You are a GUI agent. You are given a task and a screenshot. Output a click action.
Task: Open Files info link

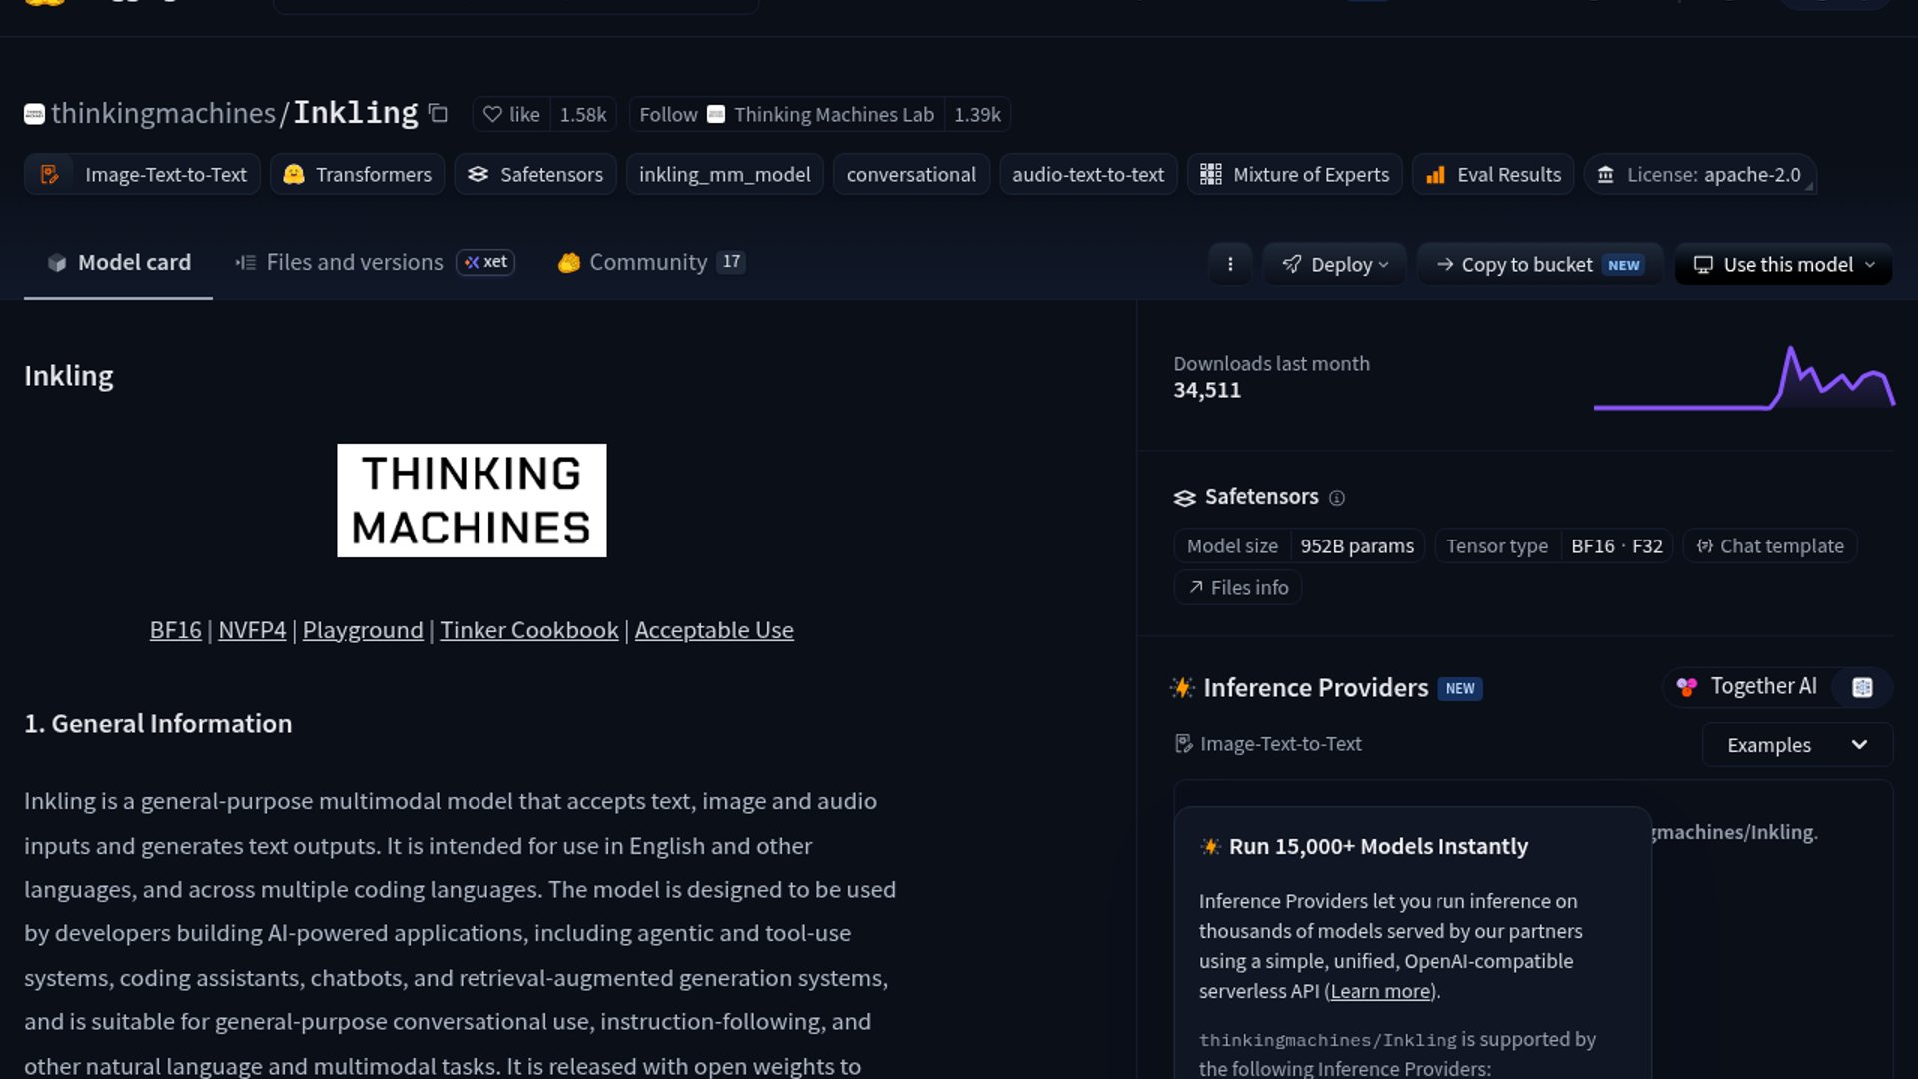[1238, 588]
